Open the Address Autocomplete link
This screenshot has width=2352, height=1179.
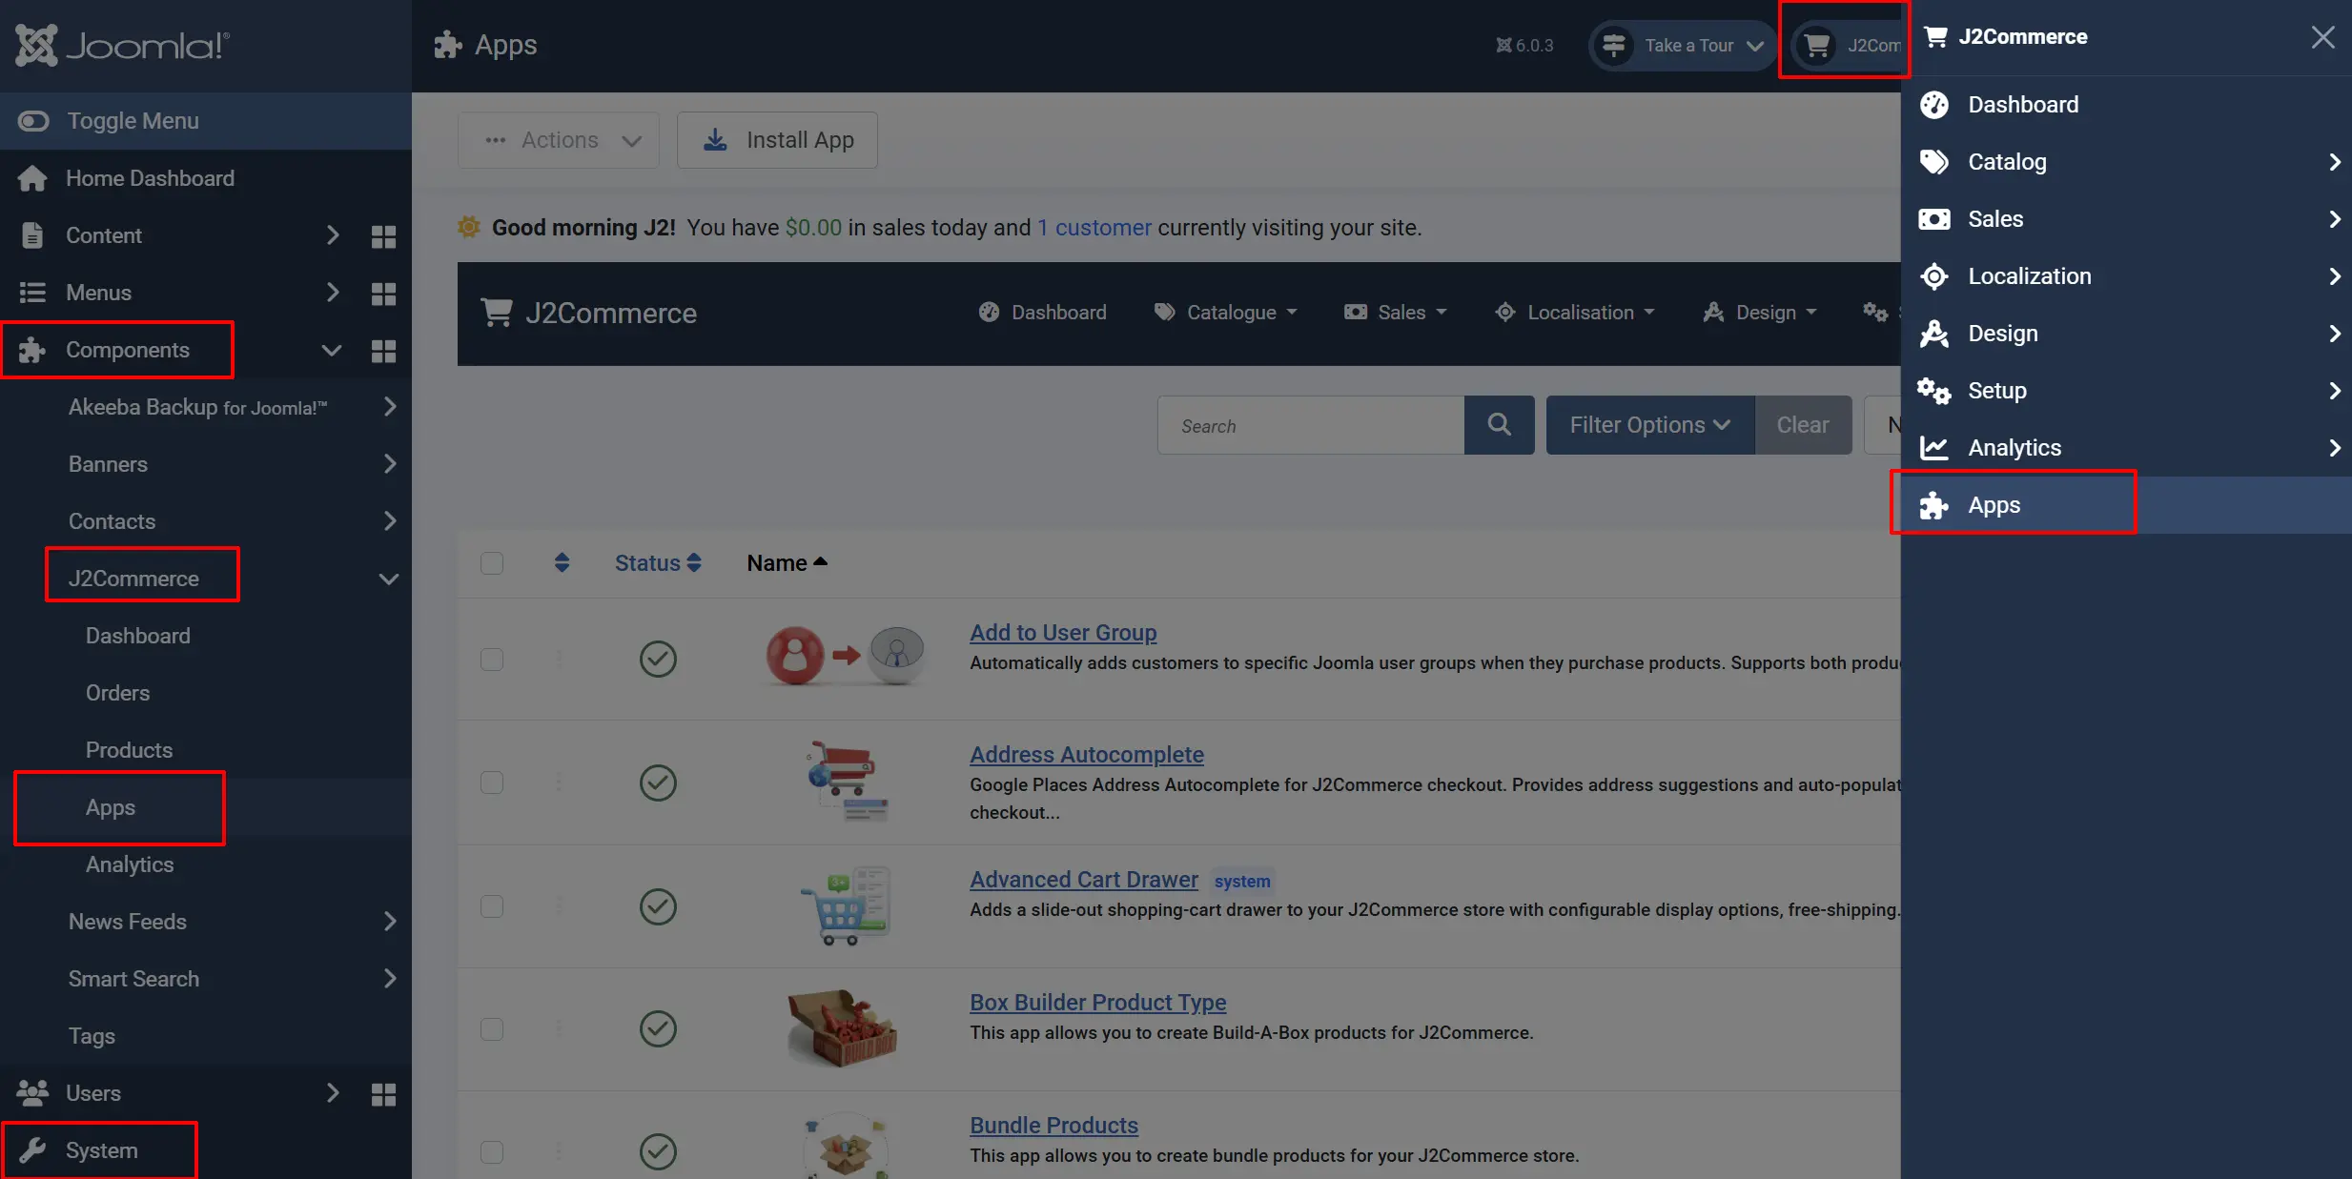click(1087, 754)
